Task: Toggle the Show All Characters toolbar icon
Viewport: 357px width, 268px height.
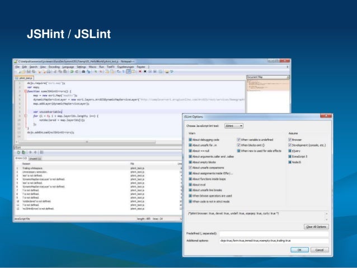Action: click(123, 72)
